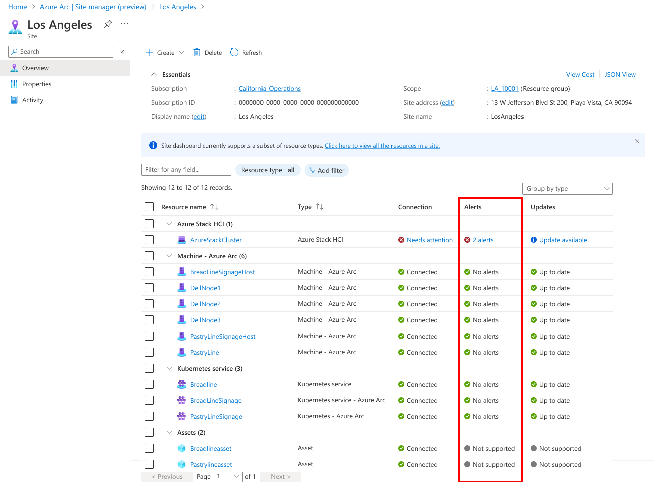Select the checkbox for DellNode2

[149, 304]
